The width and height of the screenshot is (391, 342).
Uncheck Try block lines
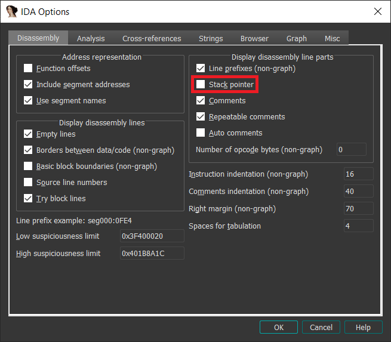[28, 198]
